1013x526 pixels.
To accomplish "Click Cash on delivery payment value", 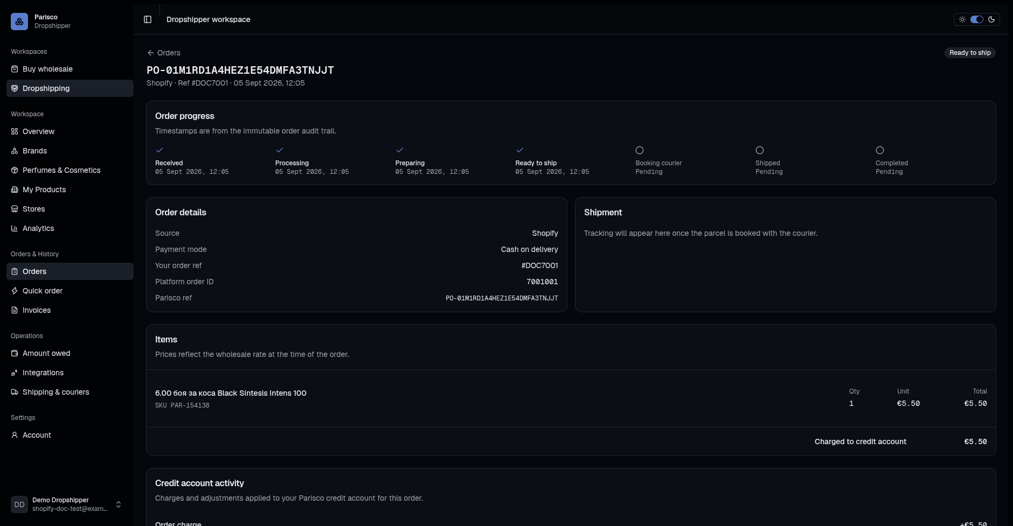I will pyautogui.click(x=530, y=249).
